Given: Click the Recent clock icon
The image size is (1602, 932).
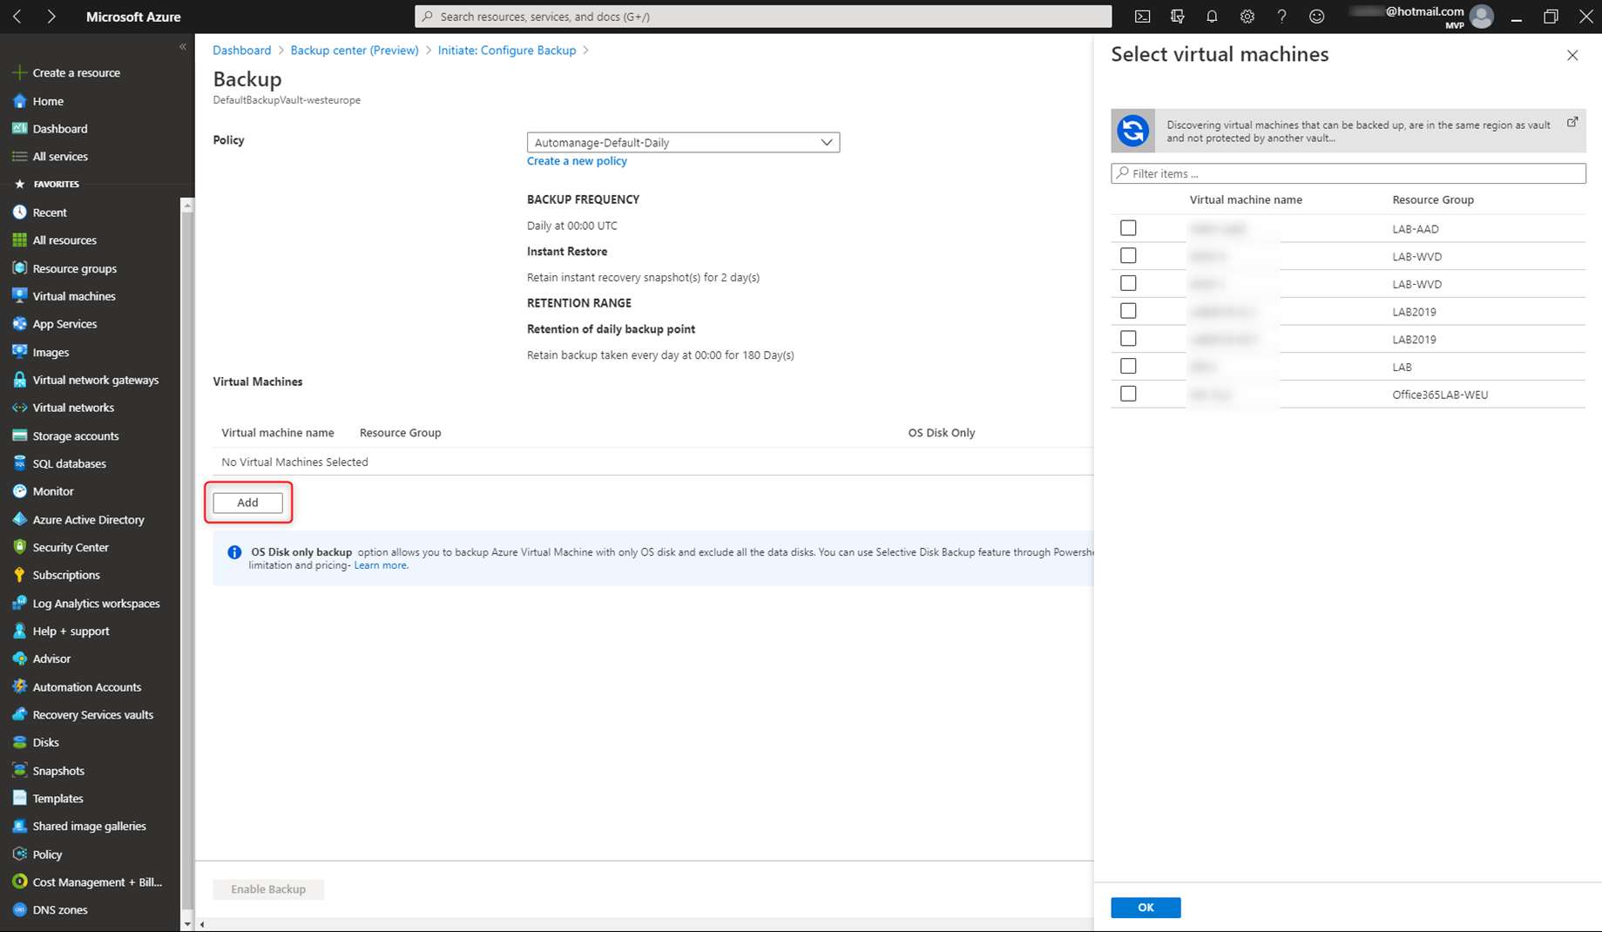Looking at the screenshot, I should [19, 212].
